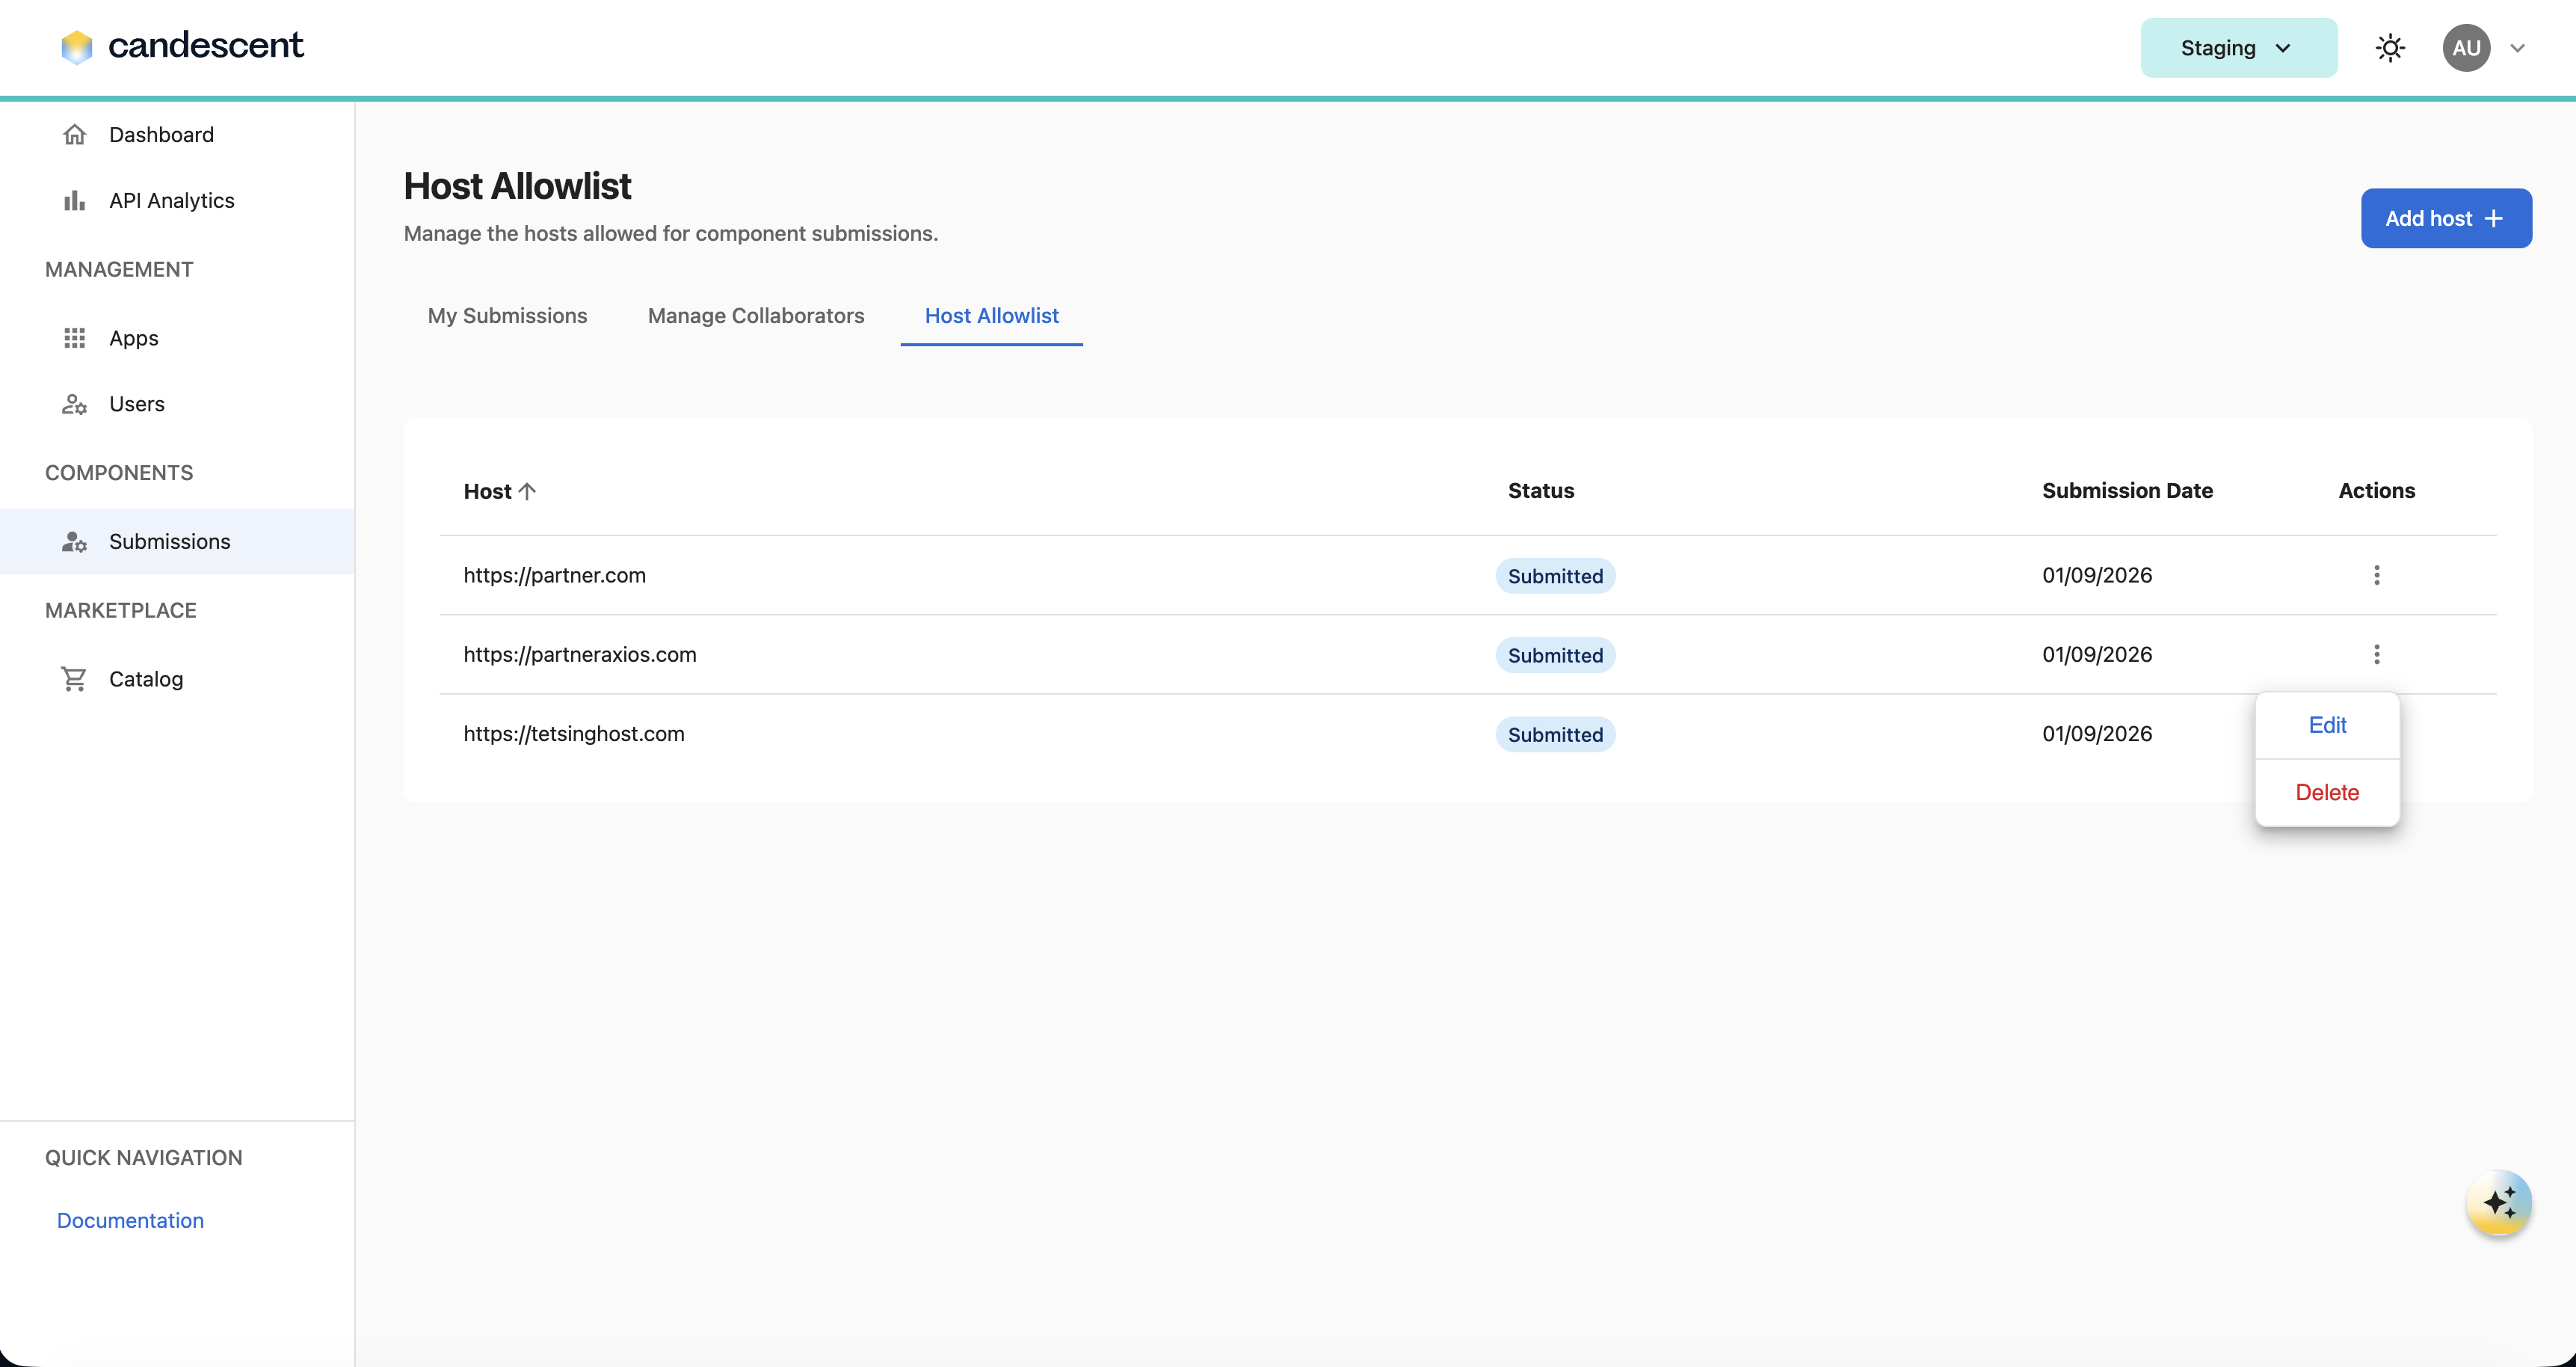
Task: Click the Host Allowlist page heading
Action: coord(517,186)
